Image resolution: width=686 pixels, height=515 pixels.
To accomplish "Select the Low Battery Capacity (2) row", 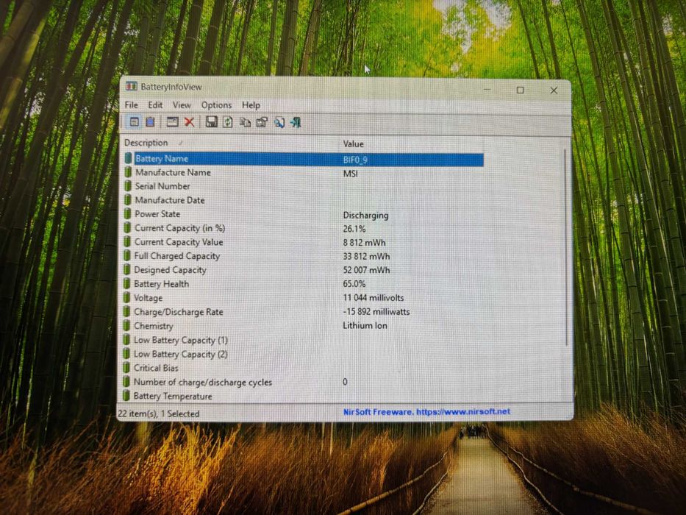I will pos(304,354).
